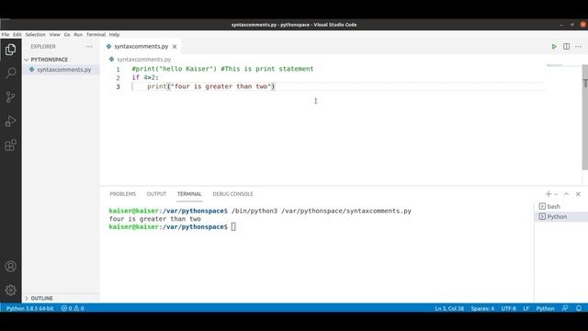
Task: Open the feedback icon in status bar
Action: click(565, 308)
